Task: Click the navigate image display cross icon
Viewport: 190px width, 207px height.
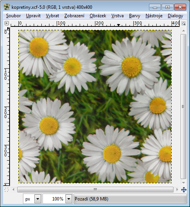Action: point(183,190)
